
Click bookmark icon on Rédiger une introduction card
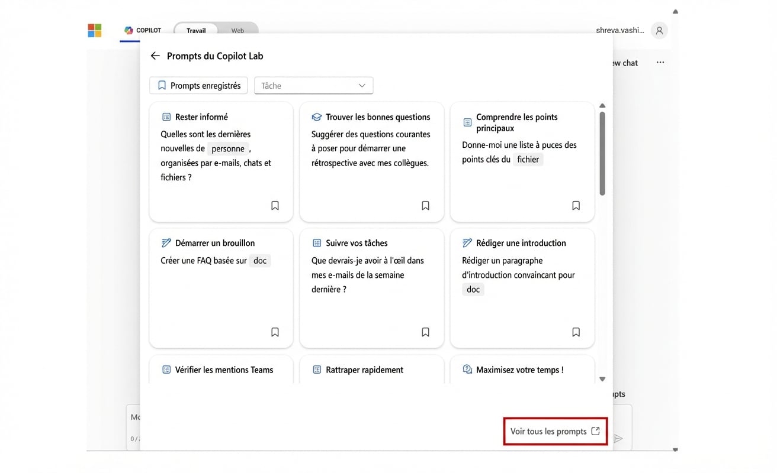pyautogui.click(x=576, y=332)
